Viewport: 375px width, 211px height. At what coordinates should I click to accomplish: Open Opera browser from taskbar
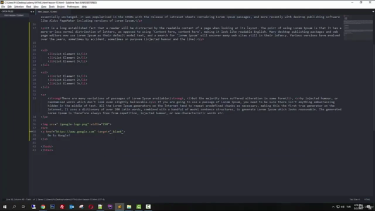pos(91,207)
